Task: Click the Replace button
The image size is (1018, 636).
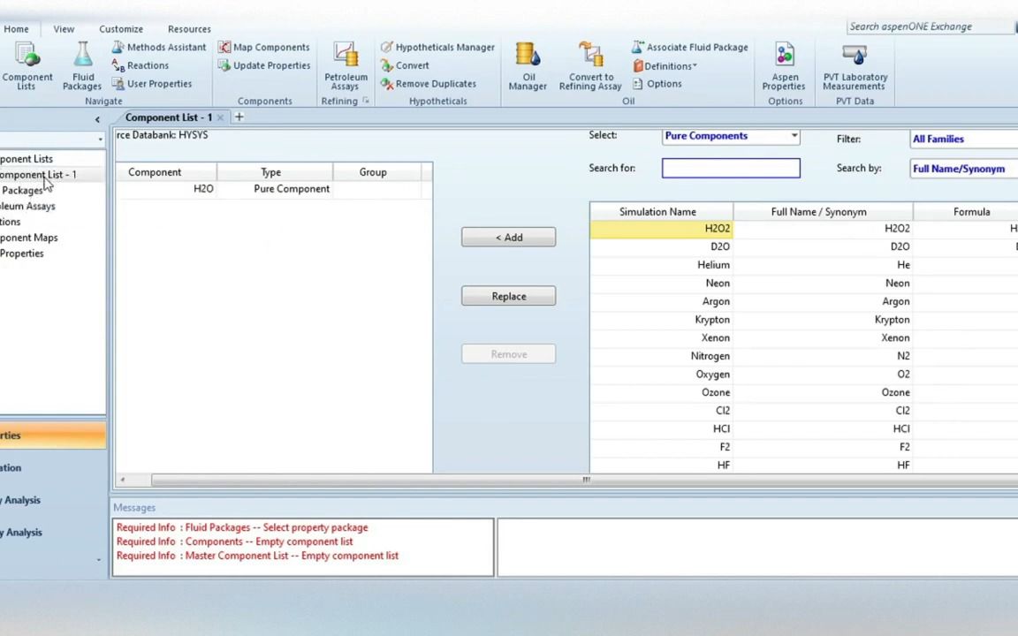Action: tap(508, 296)
